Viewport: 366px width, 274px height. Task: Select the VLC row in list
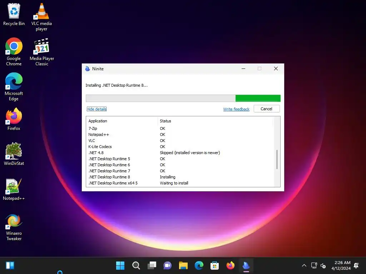pos(180,141)
